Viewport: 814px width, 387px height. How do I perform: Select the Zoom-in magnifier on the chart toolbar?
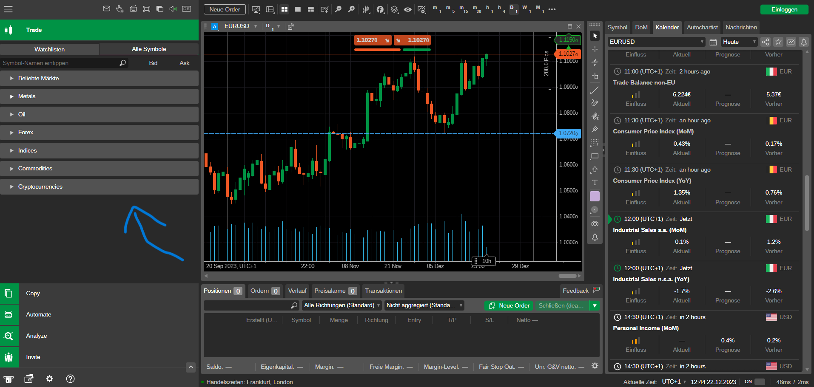tap(351, 9)
